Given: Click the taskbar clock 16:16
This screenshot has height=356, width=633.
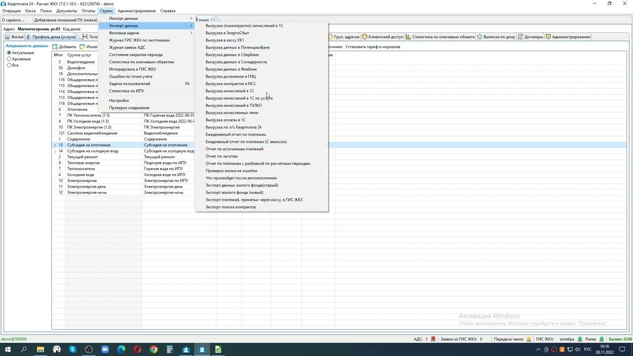Looking at the screenshot, I should [605, 350].
